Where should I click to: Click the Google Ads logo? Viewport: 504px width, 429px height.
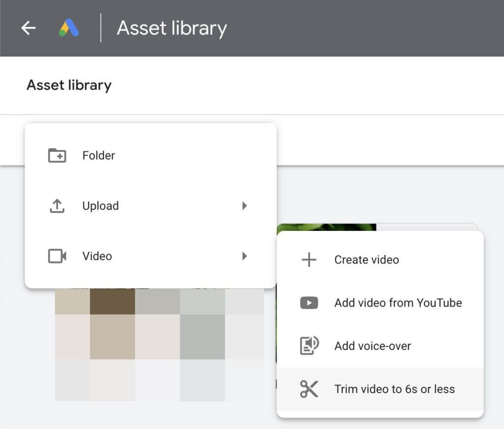pos(69,28)
